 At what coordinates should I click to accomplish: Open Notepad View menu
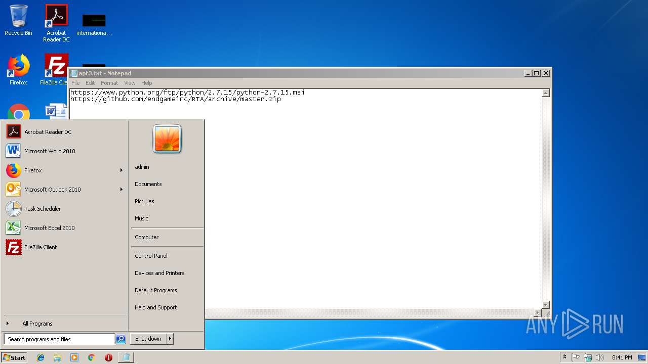(130, 83)
